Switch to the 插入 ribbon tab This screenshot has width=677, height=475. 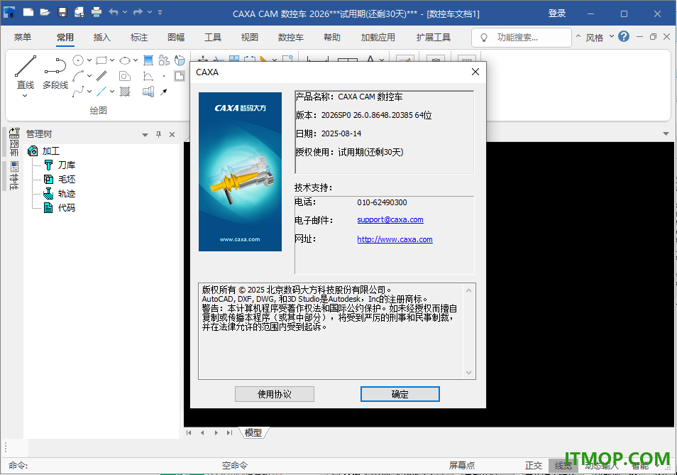pyautogui.click(x=102, y=37)
